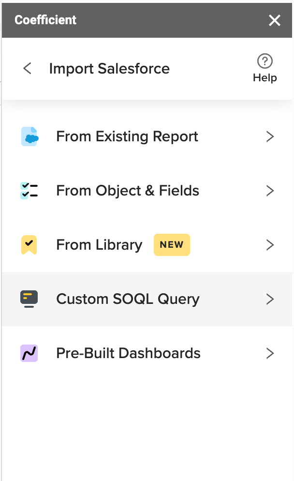Choose Custom SOQL Query option
Image resolution: width=294 pixels, height=481 pixels.
click(x=147, y=299)
